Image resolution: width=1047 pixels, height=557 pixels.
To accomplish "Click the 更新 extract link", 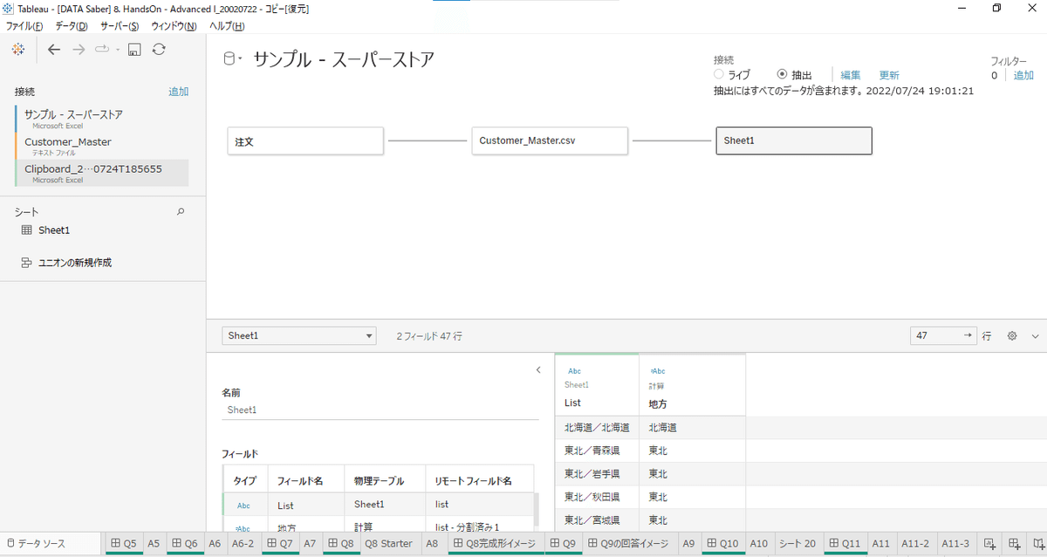I will coord(889,76).
